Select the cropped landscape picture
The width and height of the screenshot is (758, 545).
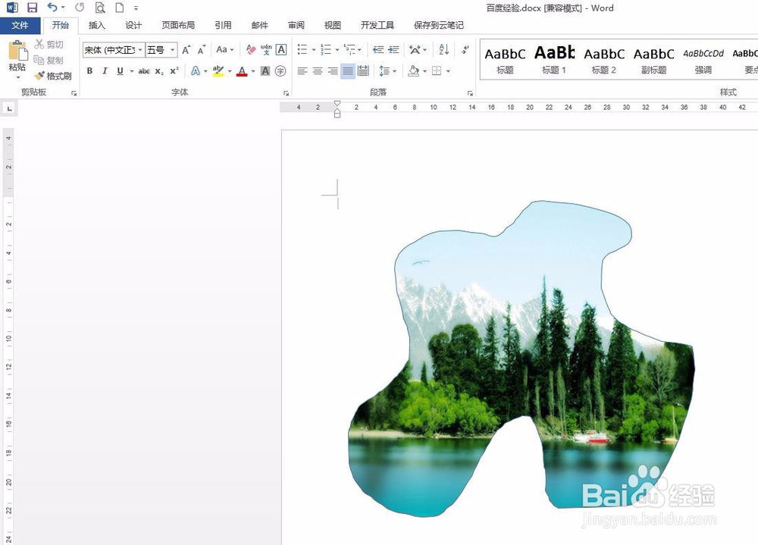(x=522, y=359)
